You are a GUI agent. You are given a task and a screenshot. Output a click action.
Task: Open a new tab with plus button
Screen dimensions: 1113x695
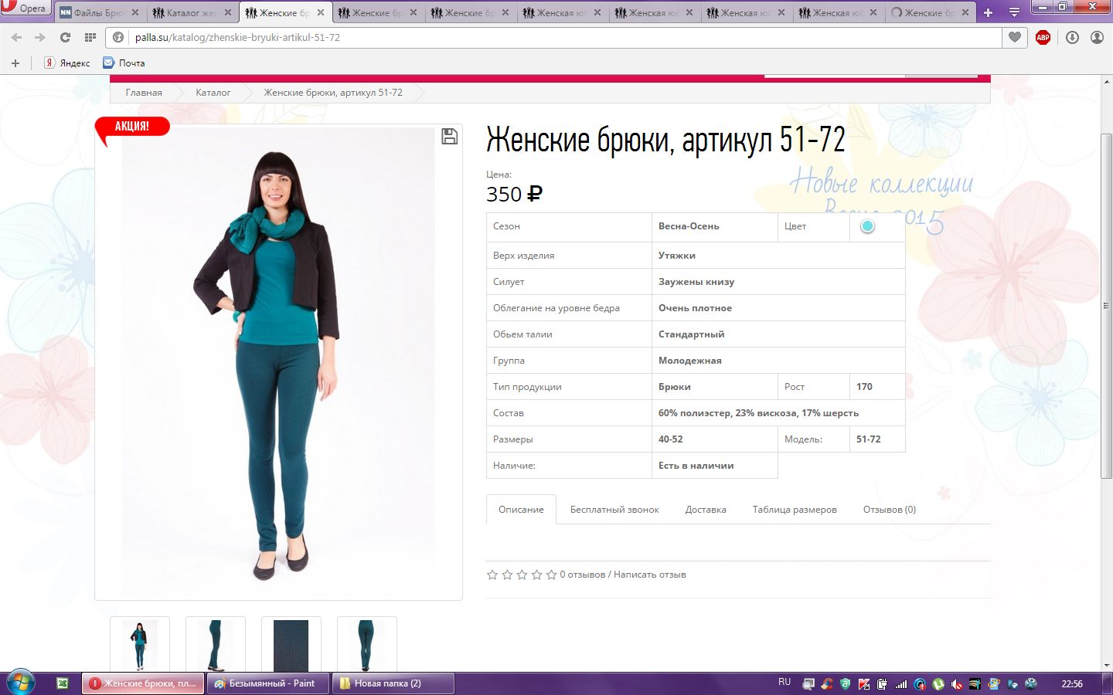tap(988, 12)
